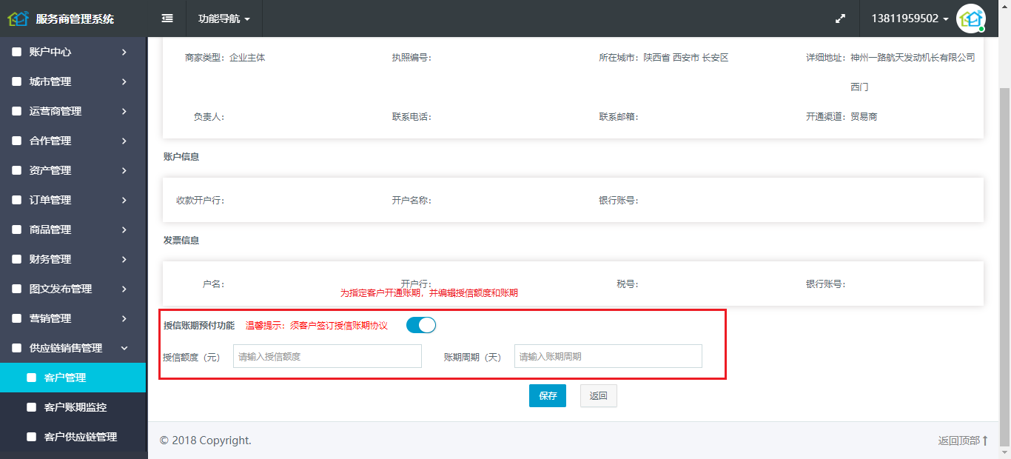Expand 订单管理 chevron arrow
The width and height of the screenshot is (1011, 459).
click(124, 200)
